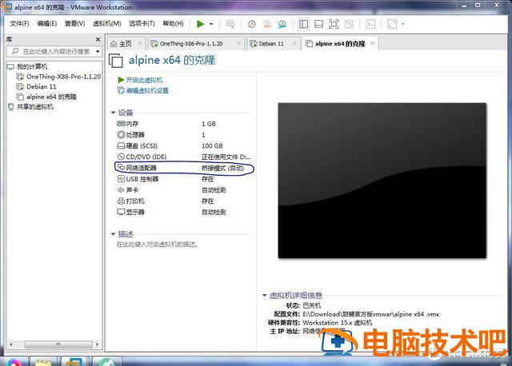Click the black VM screen preview
The image size is (512, 366).
[x=382, y=181]
